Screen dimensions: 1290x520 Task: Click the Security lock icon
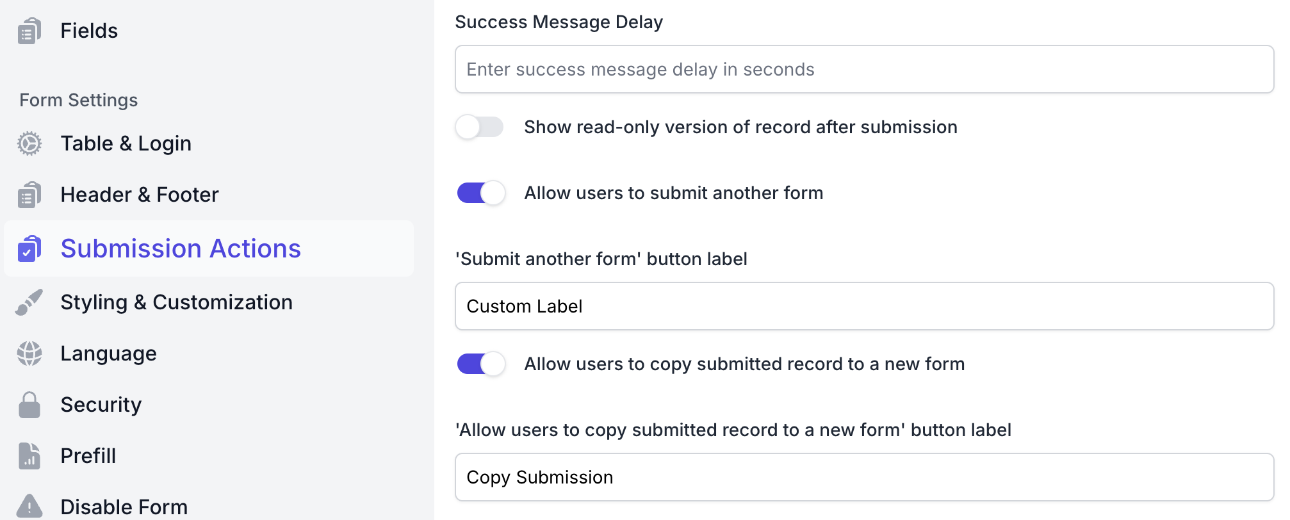(x=29, y=405)
